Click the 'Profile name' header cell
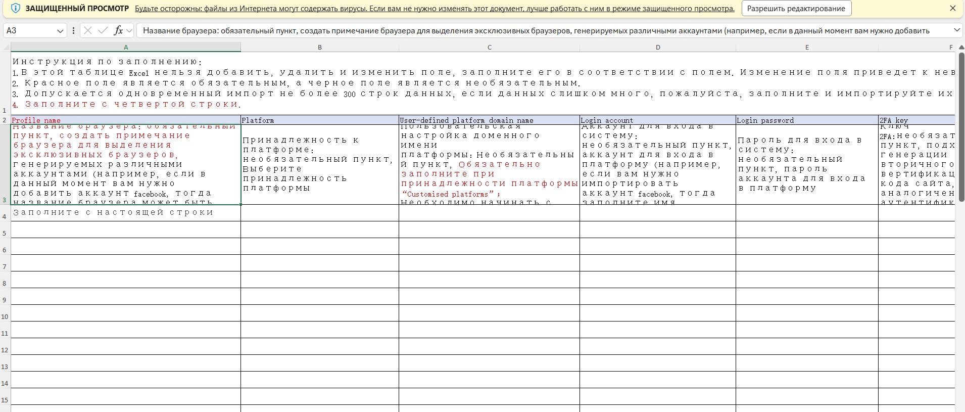 click(126, 120)
